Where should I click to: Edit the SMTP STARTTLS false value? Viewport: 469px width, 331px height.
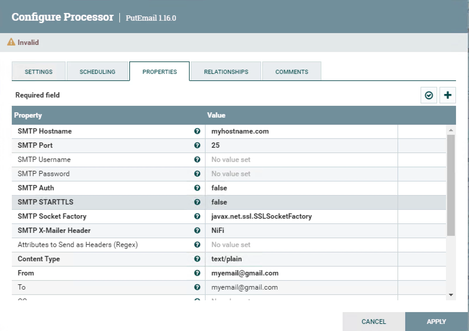pyautogui.click(x=302, y=202)
